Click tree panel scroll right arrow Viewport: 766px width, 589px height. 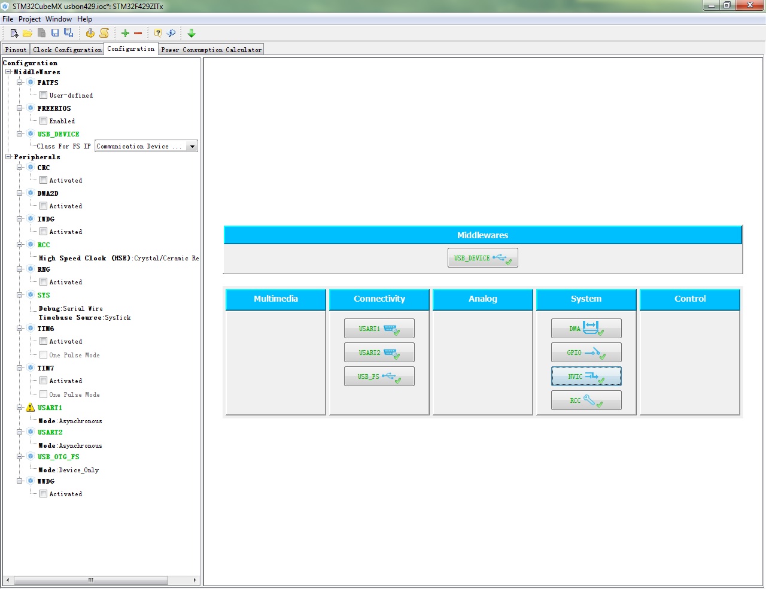click(x=194, y=581)
